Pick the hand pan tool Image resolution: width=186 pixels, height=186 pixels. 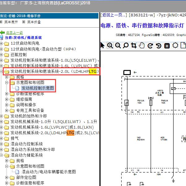tap(142, 45)
